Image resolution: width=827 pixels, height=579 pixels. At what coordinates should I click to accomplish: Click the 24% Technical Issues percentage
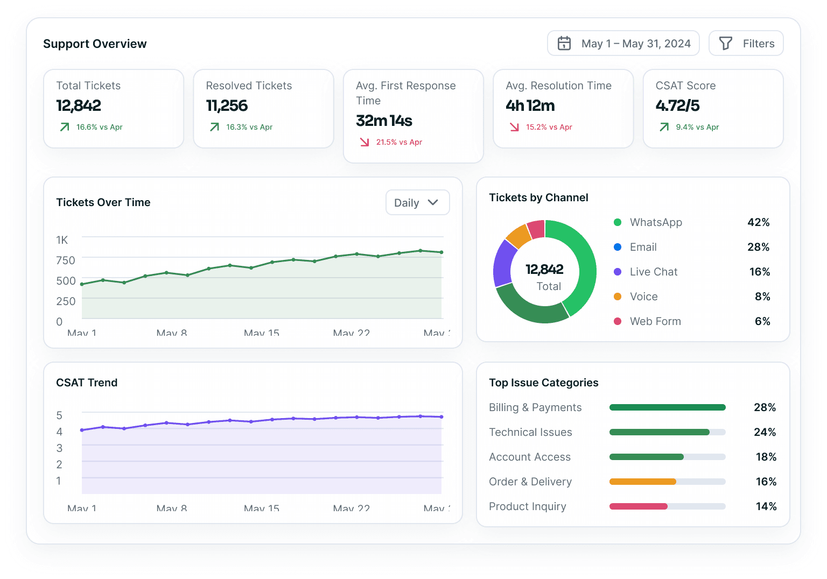pyautogui.click(x=765, y=432)
